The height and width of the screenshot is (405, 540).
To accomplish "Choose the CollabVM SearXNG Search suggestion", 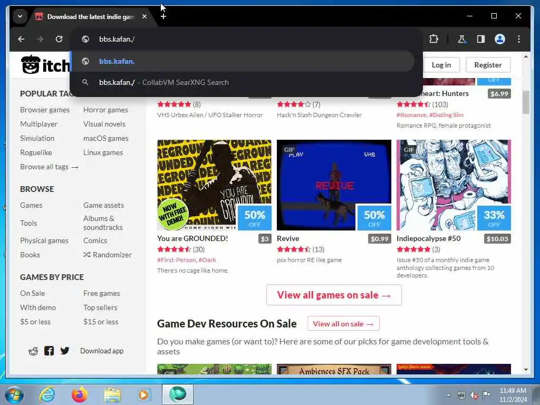I will coord(242,82).
